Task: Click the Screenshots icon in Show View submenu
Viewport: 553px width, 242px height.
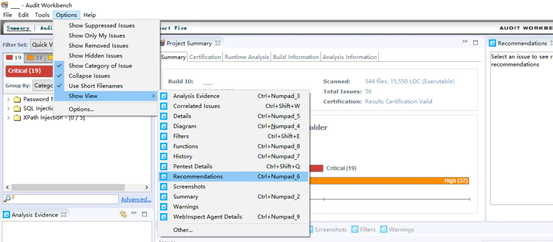Action: [x=164, y=187]
